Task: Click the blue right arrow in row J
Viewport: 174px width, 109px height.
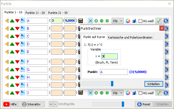Action: click(x=23, y=93)
